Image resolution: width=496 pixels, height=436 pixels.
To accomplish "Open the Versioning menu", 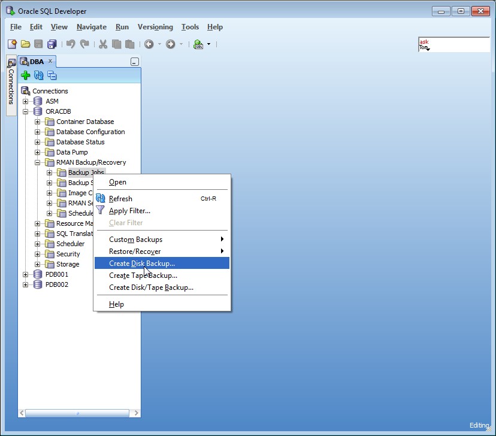I will point(155,27).
